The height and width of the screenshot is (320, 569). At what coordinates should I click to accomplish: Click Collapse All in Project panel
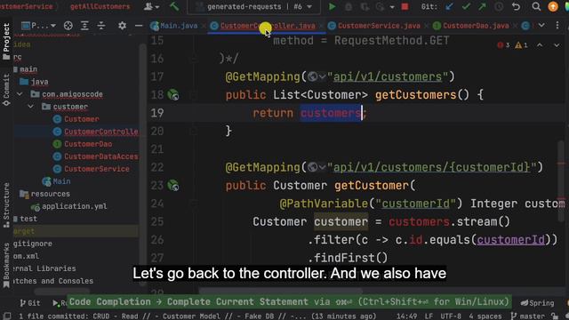click(x=101, y=26)
